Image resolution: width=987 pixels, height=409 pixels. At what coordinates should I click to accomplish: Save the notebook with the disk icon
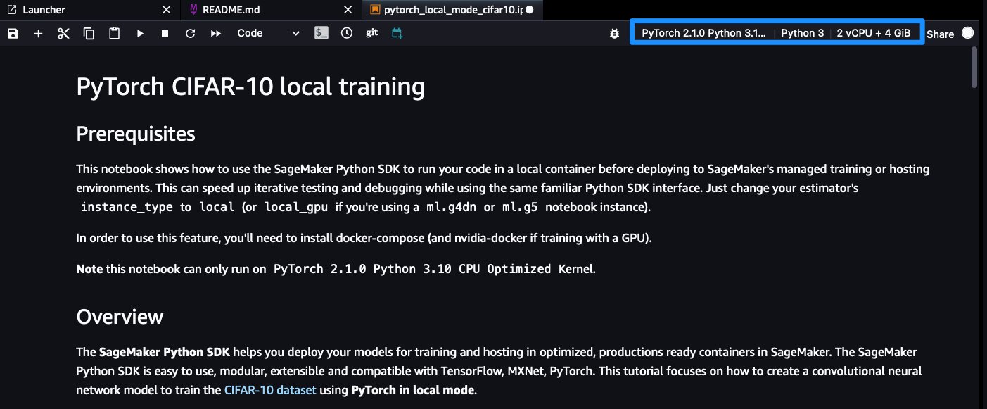point(13,33)
